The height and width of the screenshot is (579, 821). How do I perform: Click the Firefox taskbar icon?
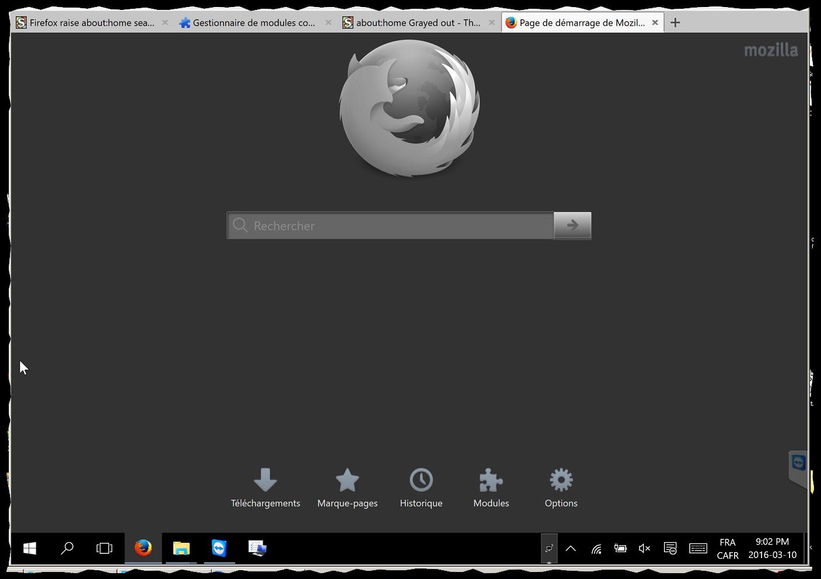143,548
